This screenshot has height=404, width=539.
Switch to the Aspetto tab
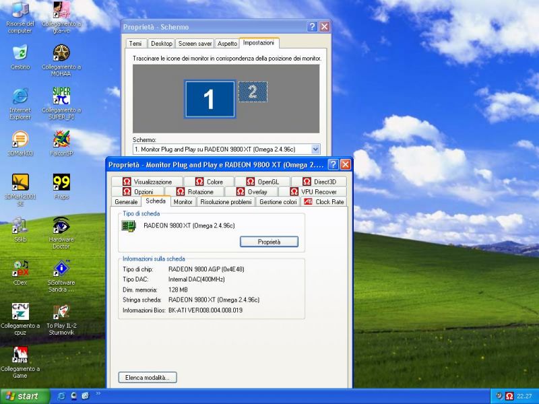click(227, 44)
